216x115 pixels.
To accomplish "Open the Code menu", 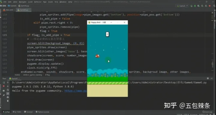I will [x=30, y=2].
